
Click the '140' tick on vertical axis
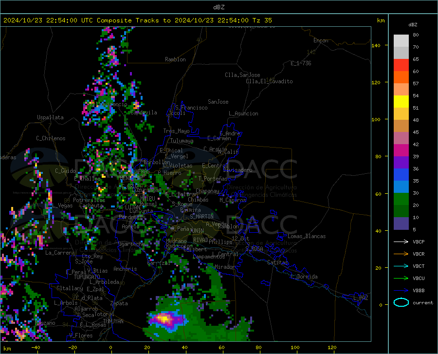click(376, 45)
